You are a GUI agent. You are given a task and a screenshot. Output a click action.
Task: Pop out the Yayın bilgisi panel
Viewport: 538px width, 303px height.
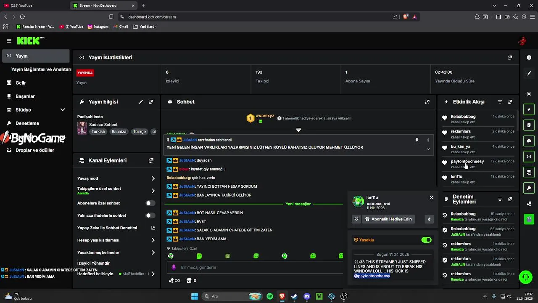click(x=151, y=102)
